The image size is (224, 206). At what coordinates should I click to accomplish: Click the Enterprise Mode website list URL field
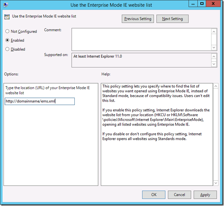40,101
